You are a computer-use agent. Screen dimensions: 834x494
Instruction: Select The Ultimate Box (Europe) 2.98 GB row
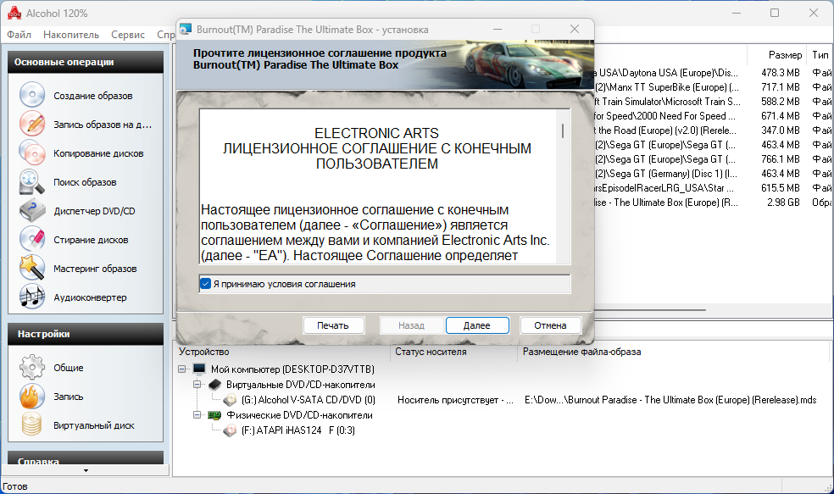713,202
